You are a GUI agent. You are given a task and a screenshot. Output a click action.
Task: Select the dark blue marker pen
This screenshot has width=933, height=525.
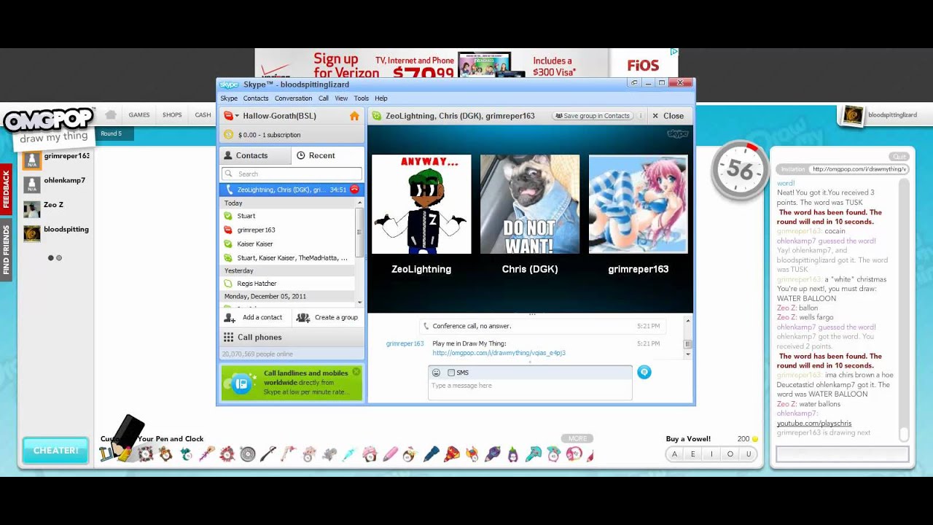432,454
